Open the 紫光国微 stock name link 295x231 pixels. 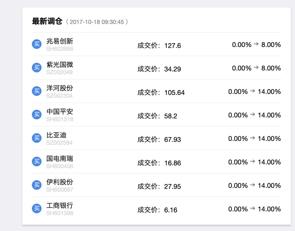click(60, 65)
